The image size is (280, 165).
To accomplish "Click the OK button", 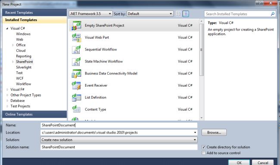I will click(239, 162).
